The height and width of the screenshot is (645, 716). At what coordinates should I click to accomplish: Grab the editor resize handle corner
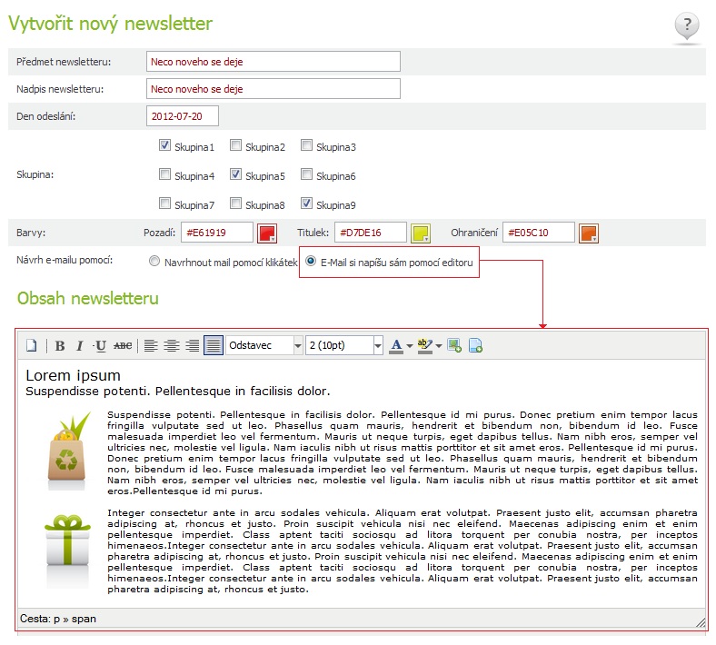pos(701,621)
